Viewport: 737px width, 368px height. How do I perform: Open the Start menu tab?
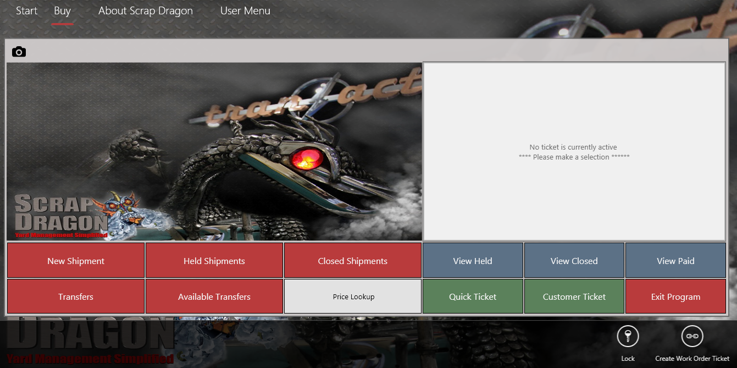point(27,10)
